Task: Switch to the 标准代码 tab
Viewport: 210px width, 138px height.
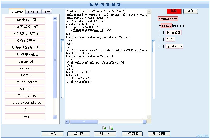Action: coord(17,12)
